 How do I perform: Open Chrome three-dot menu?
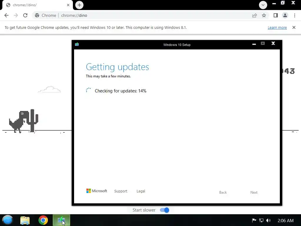(295, 15)
